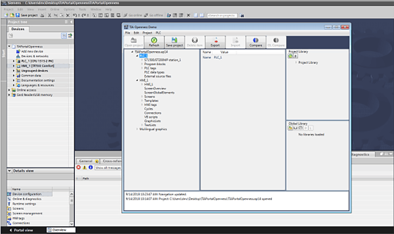The width and height of the screenshot is (394, 234).
Task: Select Connections in the demo tree
Action: click(153, 113)
